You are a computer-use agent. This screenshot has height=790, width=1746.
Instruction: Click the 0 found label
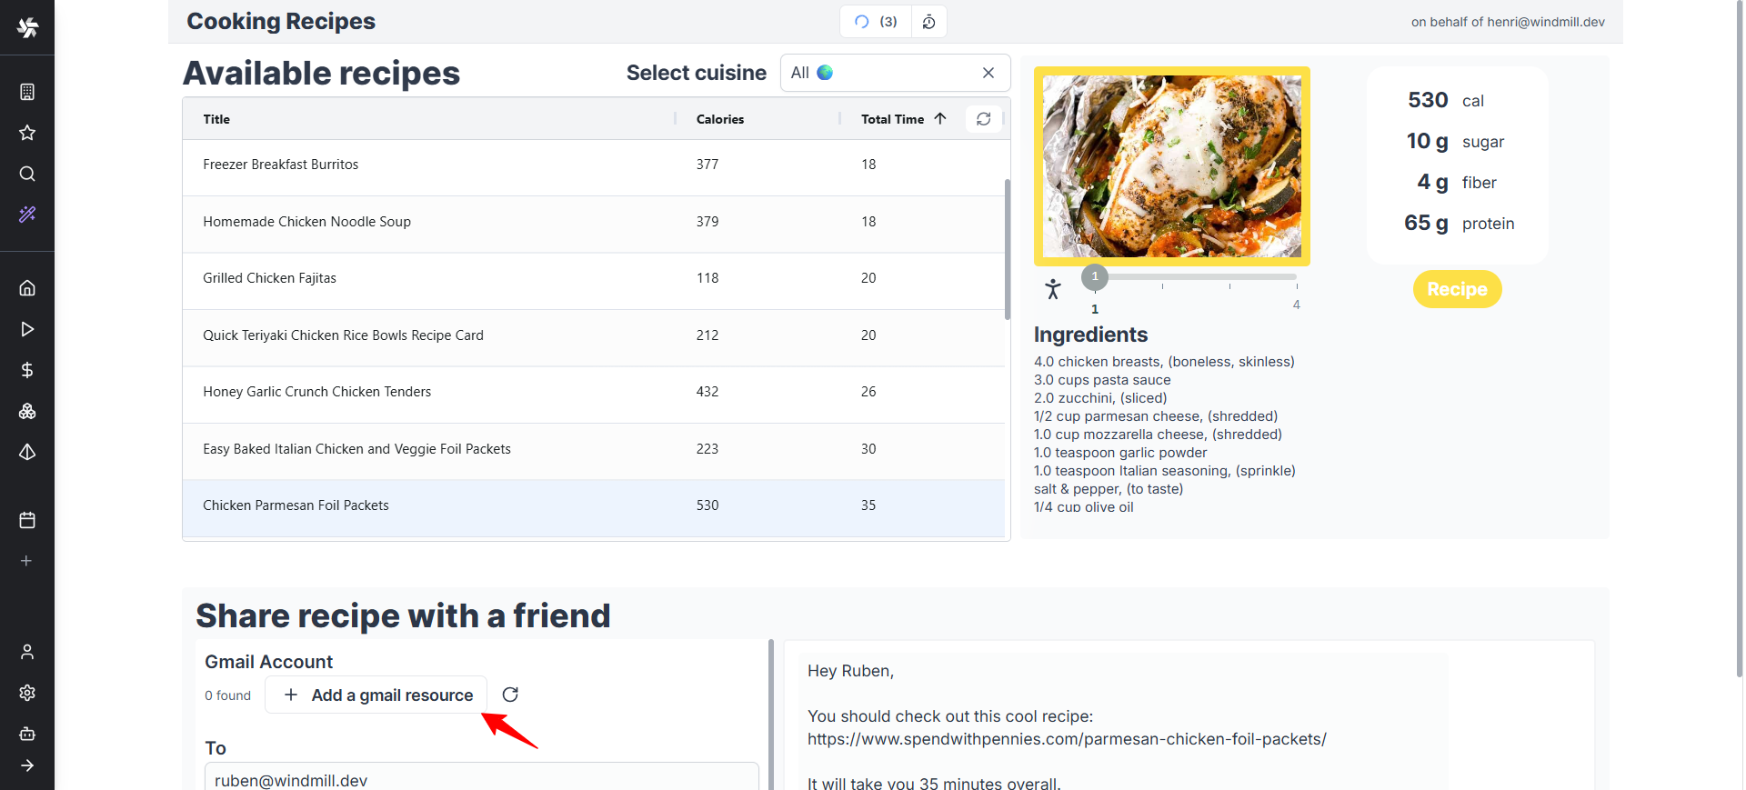click(227, 695)
